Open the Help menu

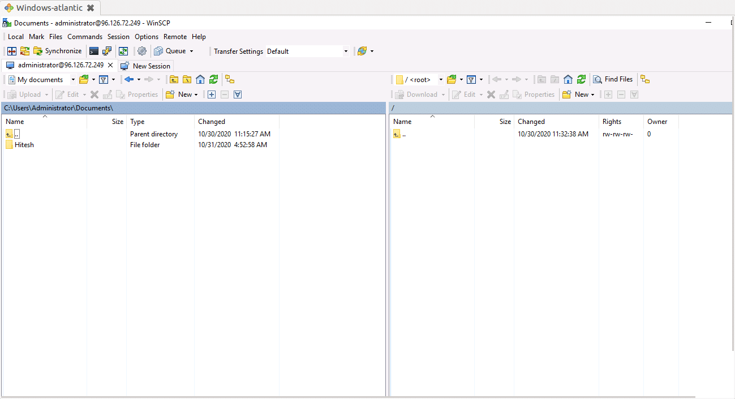199,36
